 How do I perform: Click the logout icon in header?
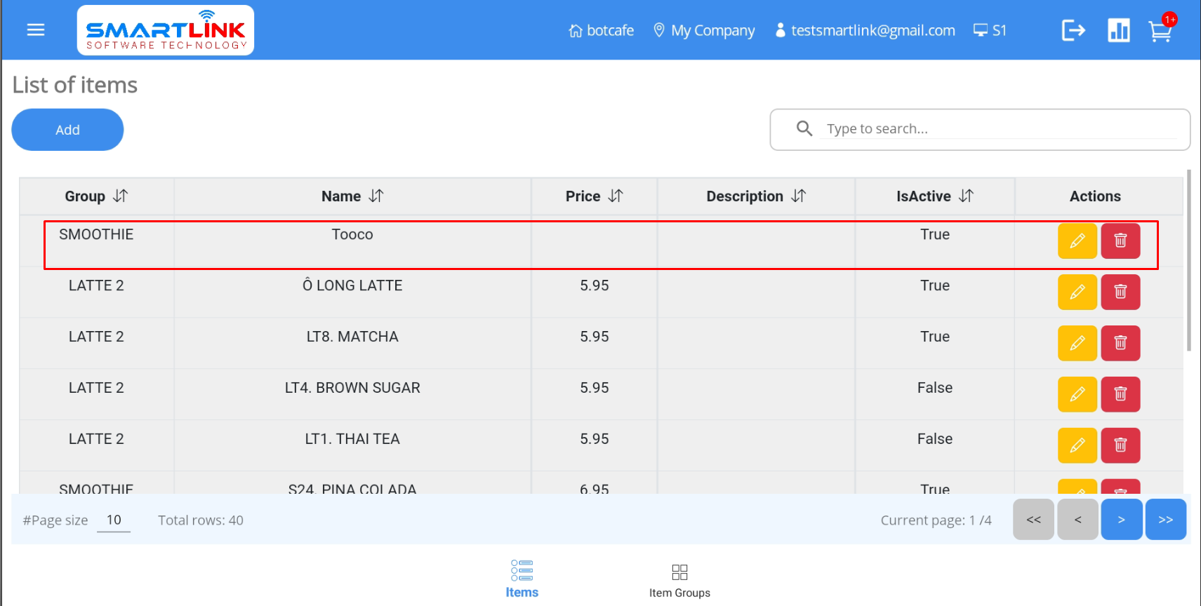tap(1073, 30)
